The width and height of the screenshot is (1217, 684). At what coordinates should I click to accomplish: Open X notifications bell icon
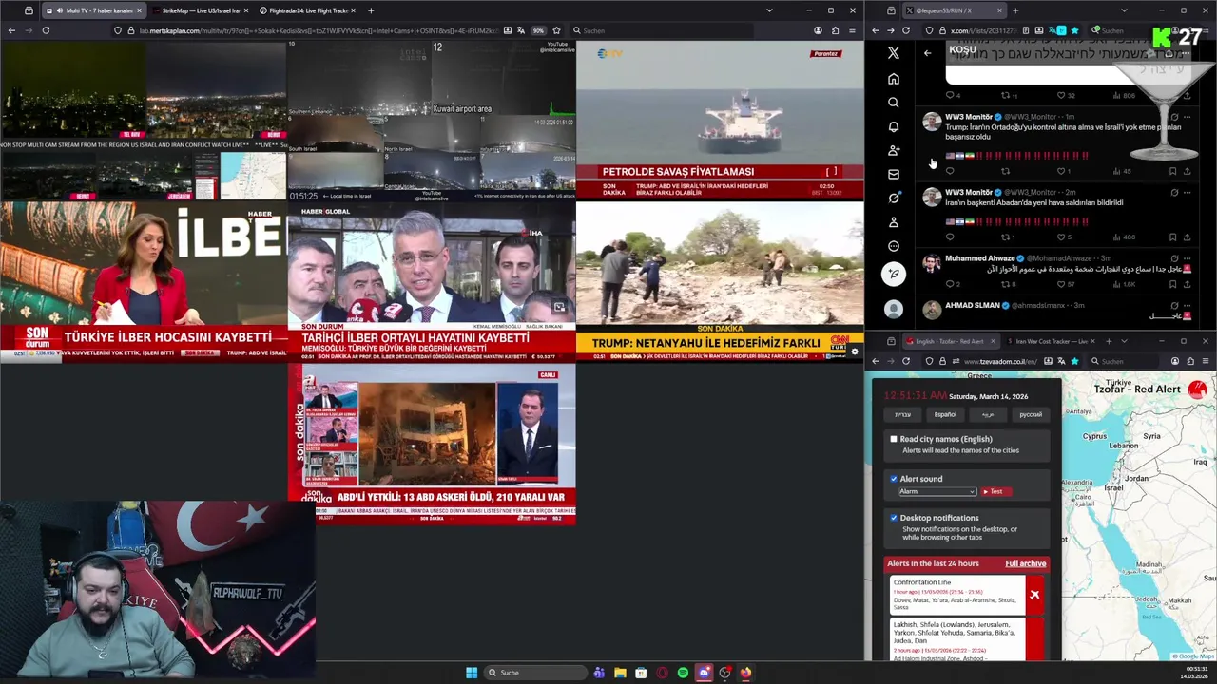[x=893, y=126]
